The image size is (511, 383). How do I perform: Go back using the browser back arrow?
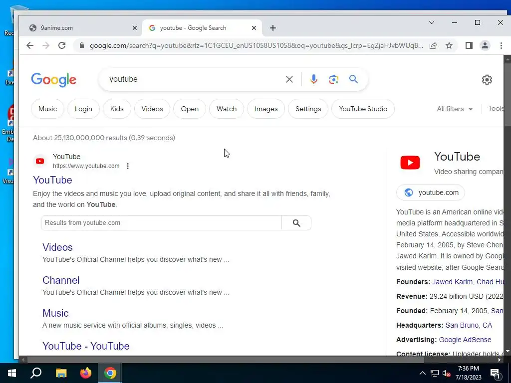(30, 45)
